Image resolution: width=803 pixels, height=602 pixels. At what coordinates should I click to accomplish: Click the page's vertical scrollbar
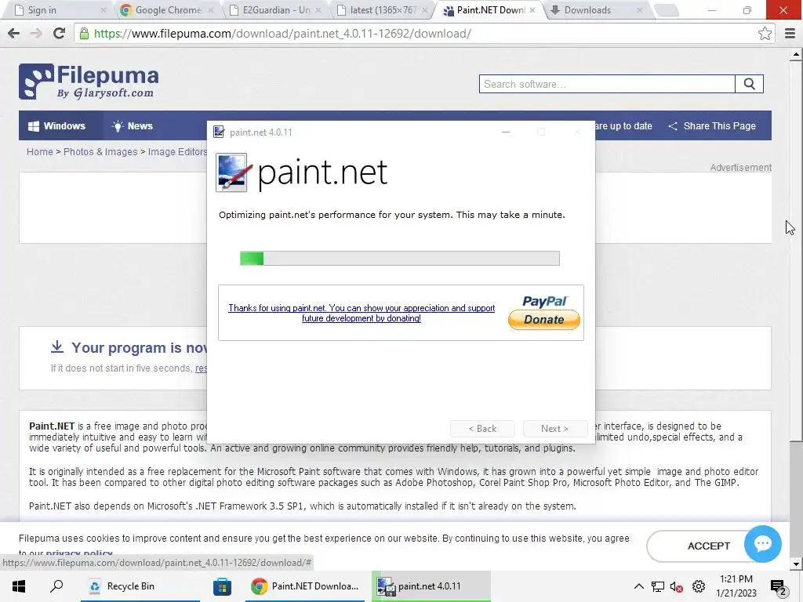(796, 251)
